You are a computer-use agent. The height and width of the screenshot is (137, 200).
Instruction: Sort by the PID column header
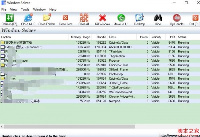[171, 37]
